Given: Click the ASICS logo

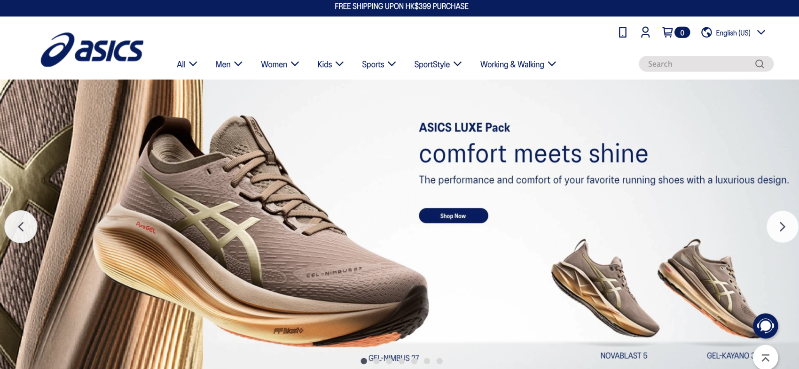Looking at the screenshot, I should (x=92, y=50).
